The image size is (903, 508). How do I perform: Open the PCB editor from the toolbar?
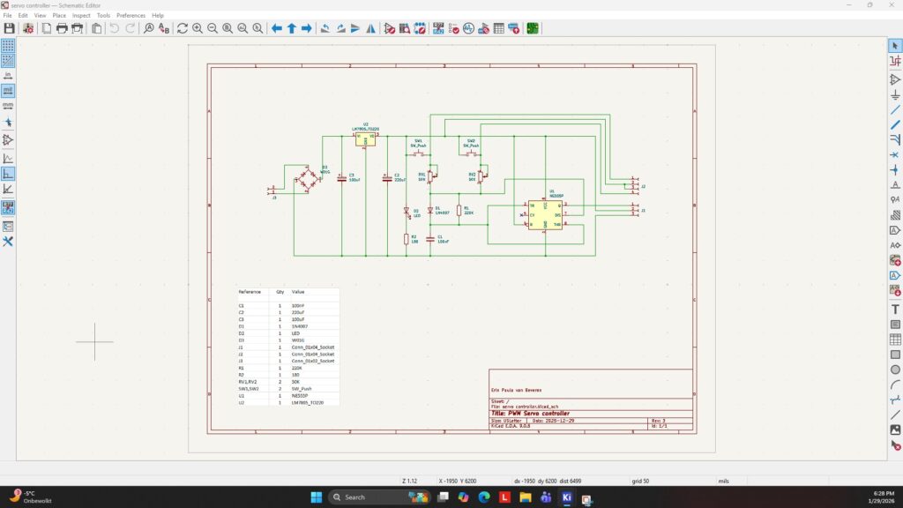click(533, 28)
